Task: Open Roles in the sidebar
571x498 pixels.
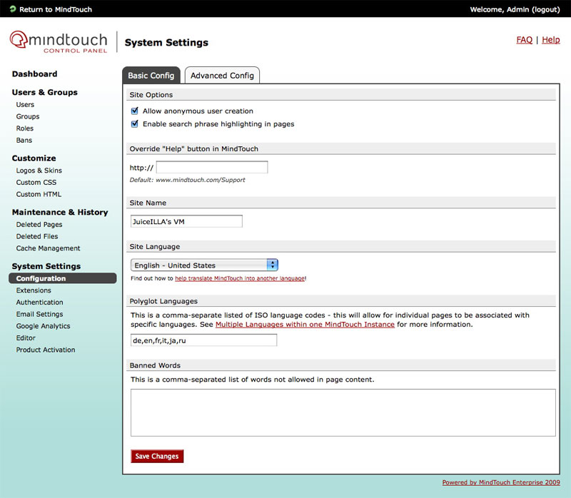Action: [25, 128]
